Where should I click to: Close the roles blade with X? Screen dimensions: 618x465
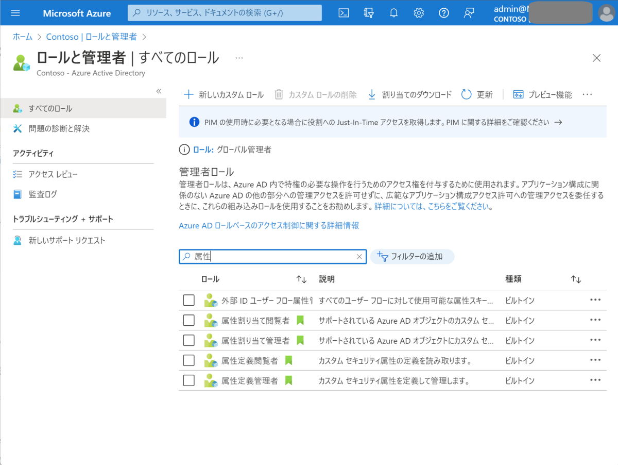(x=597, y=58)
